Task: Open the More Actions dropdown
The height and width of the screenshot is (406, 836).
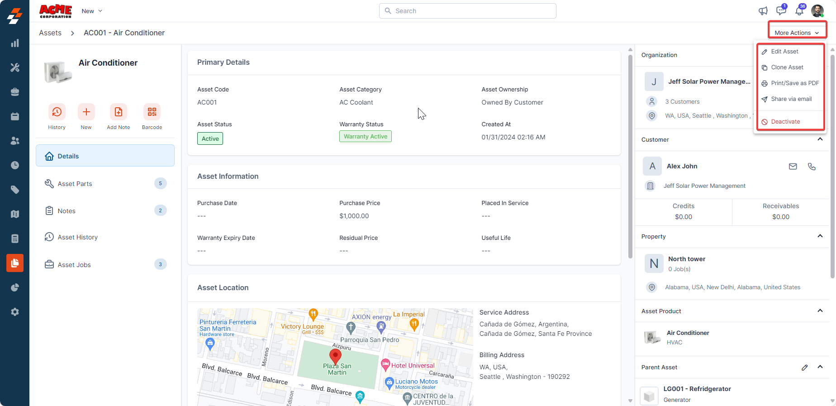Action: point(797,33)
